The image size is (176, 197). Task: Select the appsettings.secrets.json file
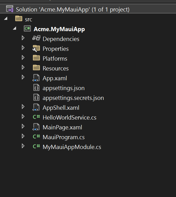[73, 98]
